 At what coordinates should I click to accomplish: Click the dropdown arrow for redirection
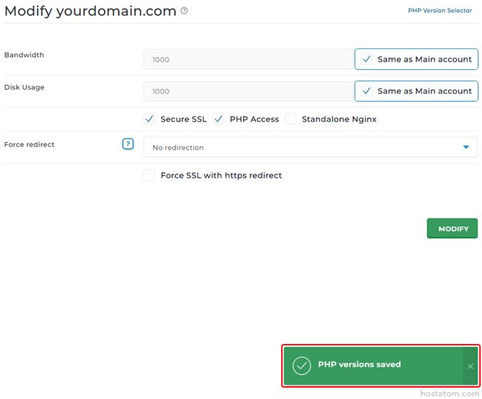pos(466,147)
